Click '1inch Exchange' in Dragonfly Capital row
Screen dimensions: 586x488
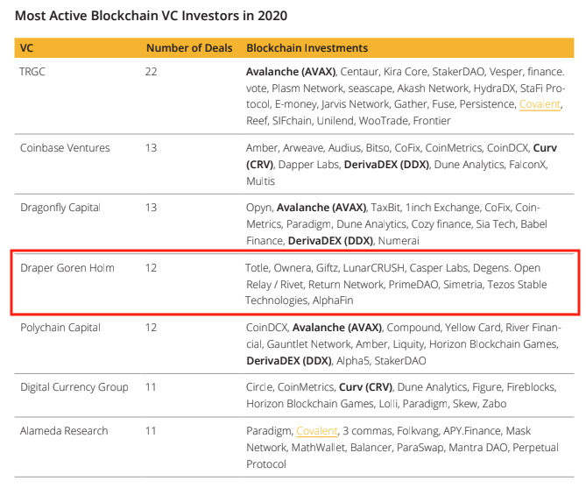point(442,208)
